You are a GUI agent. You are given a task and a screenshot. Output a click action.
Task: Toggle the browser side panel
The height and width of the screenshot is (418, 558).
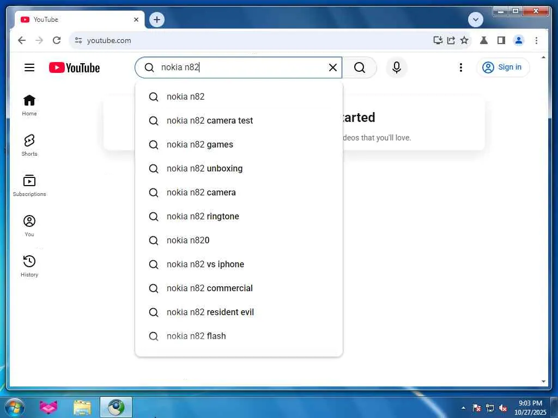pyautogui.click(x=501, y=40)
